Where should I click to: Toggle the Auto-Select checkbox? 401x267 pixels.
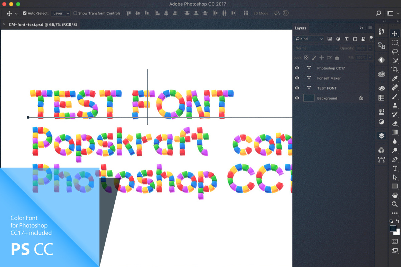pos(25,13)
